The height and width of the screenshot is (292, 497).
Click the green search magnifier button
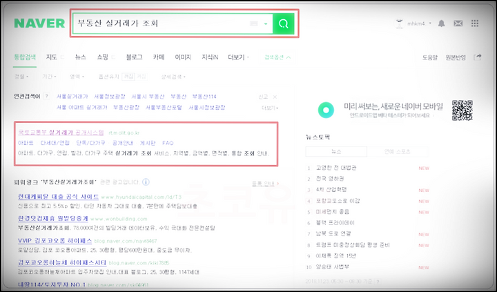point(283,23)
